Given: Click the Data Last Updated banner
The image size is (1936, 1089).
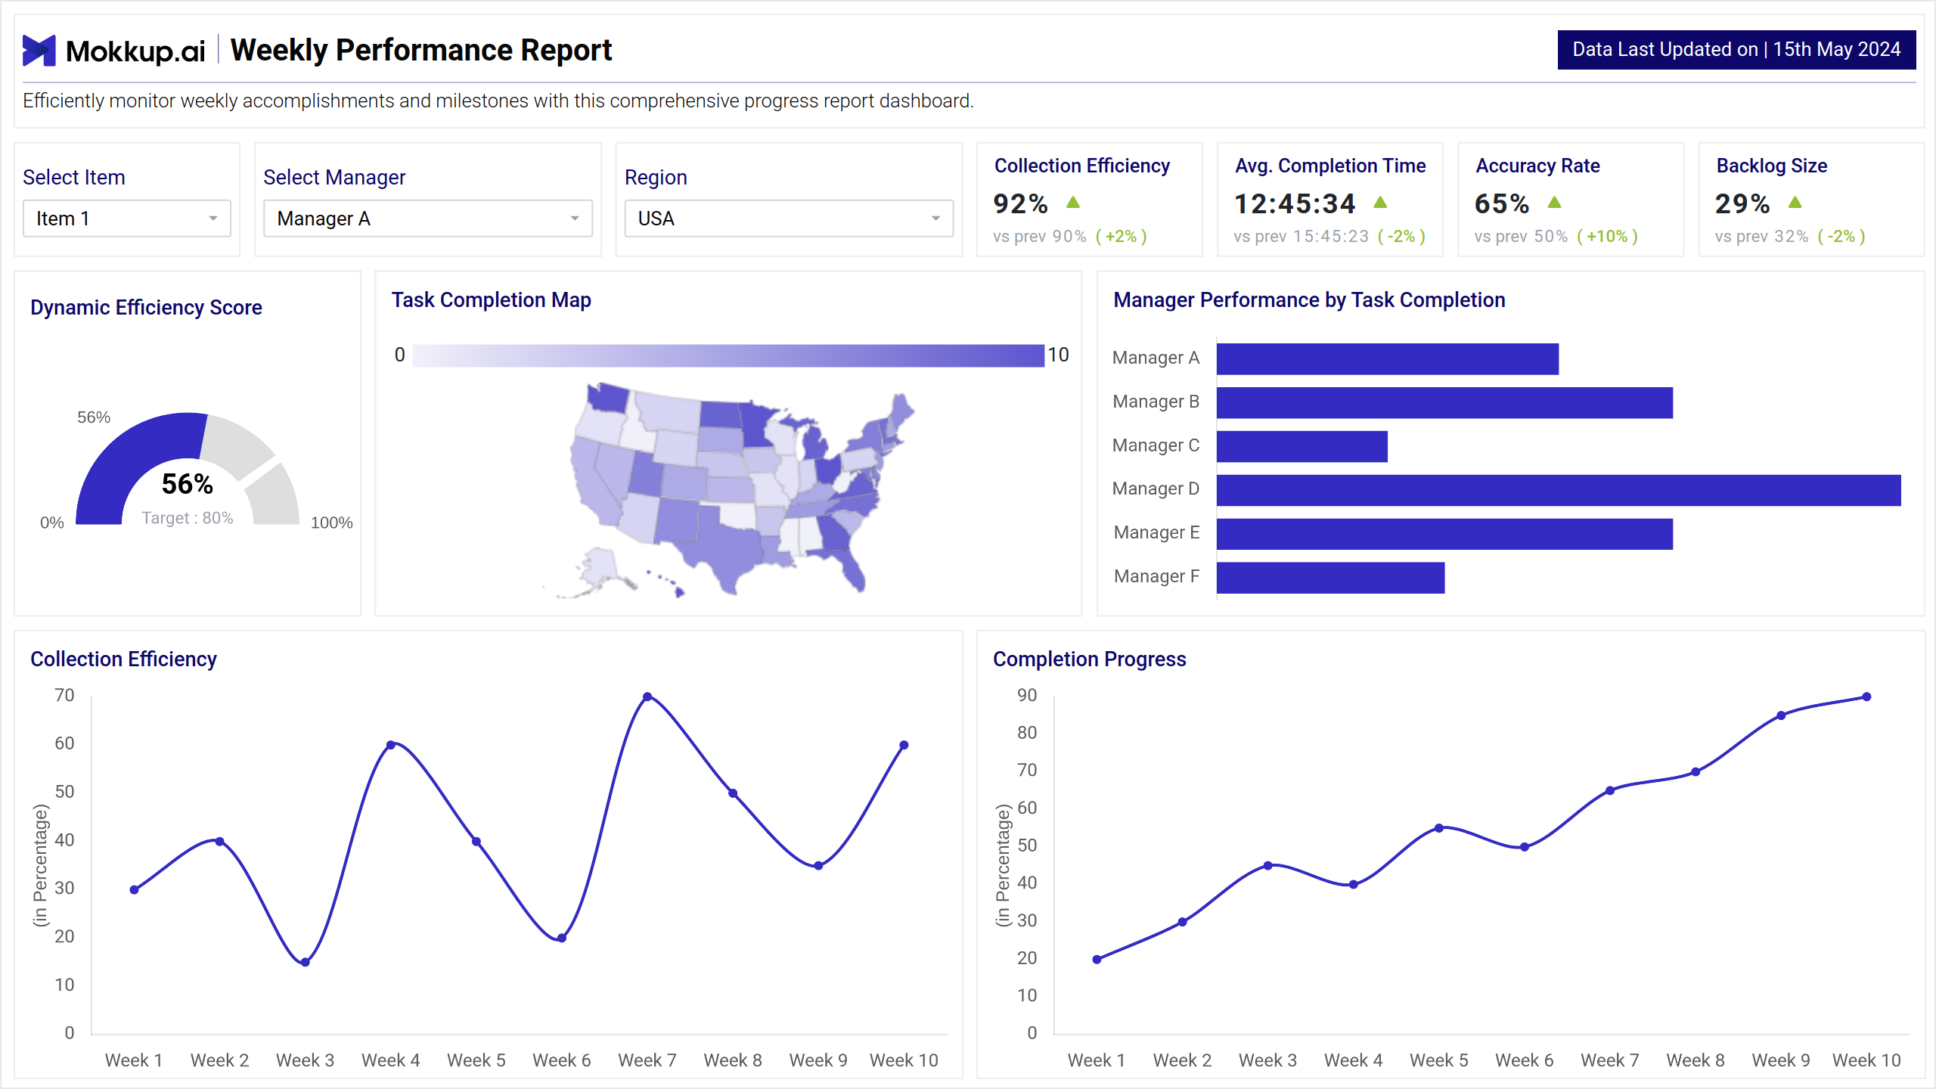Looking at the screenshot, I should 1736,50.
